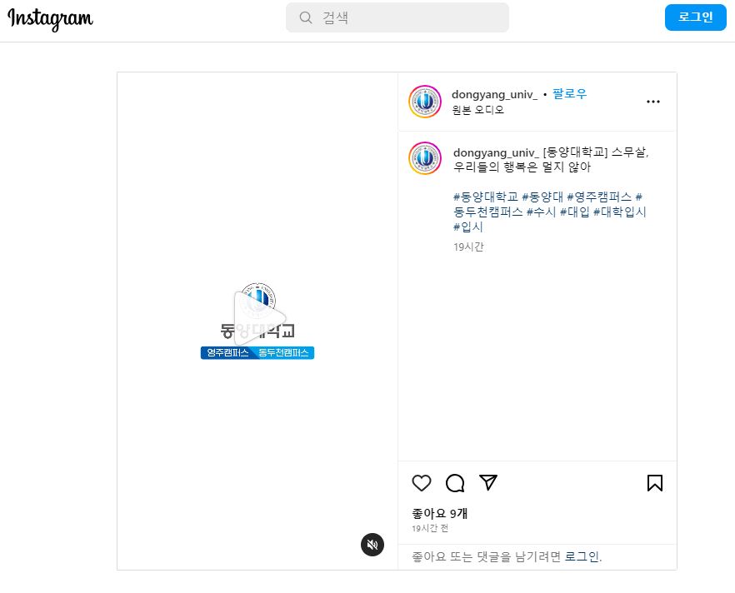
Task: Save post with the bookmark icon
Action: (655, 483)
